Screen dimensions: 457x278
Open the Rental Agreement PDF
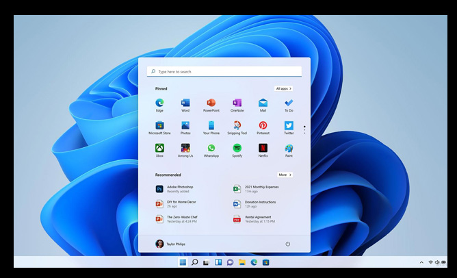[x=254, y=219]
